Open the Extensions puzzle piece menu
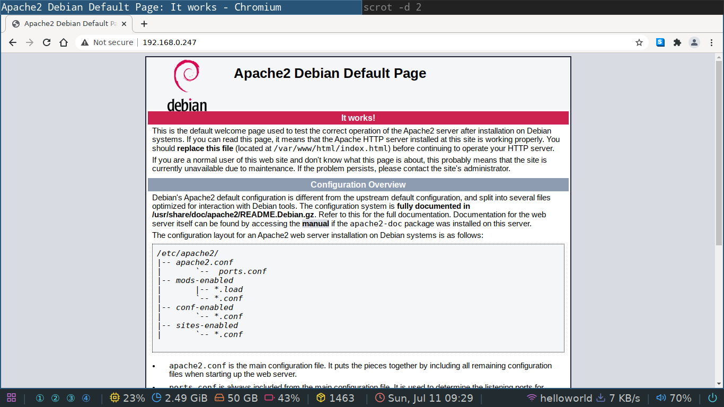724x407 pixels. coord(677,42)
